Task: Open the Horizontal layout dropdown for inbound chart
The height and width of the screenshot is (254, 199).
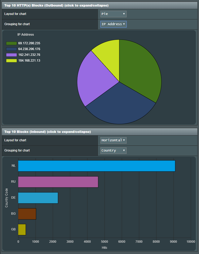Action: tap(113, 140)
